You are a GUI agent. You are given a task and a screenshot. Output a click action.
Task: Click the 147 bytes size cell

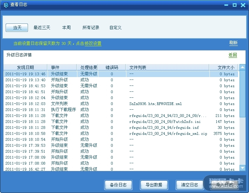(225, 122)
